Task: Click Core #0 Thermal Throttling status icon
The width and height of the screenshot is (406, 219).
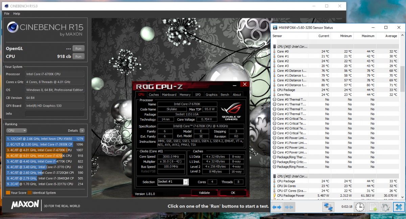Action: (274, 100)
